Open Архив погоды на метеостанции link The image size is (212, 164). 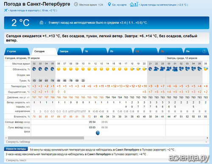[x=164, y=5]
